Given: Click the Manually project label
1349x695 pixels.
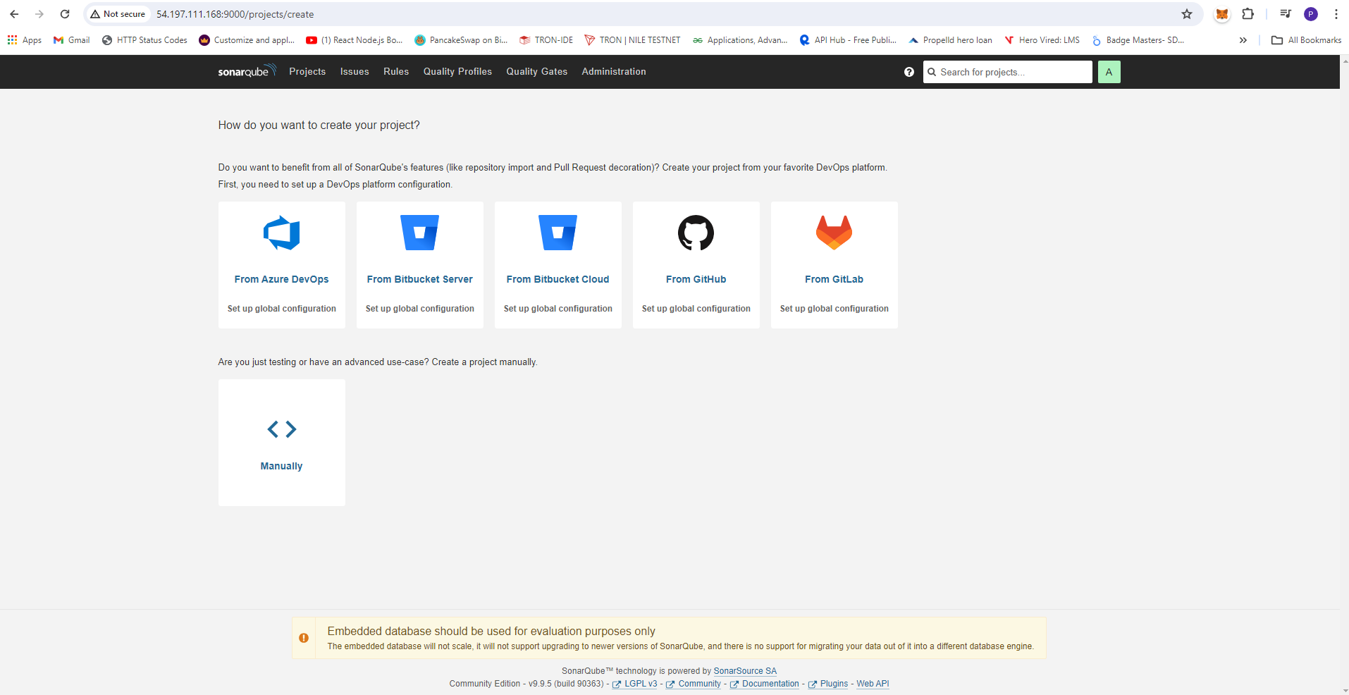Looking at the screenshot, I should pos(281,466).
